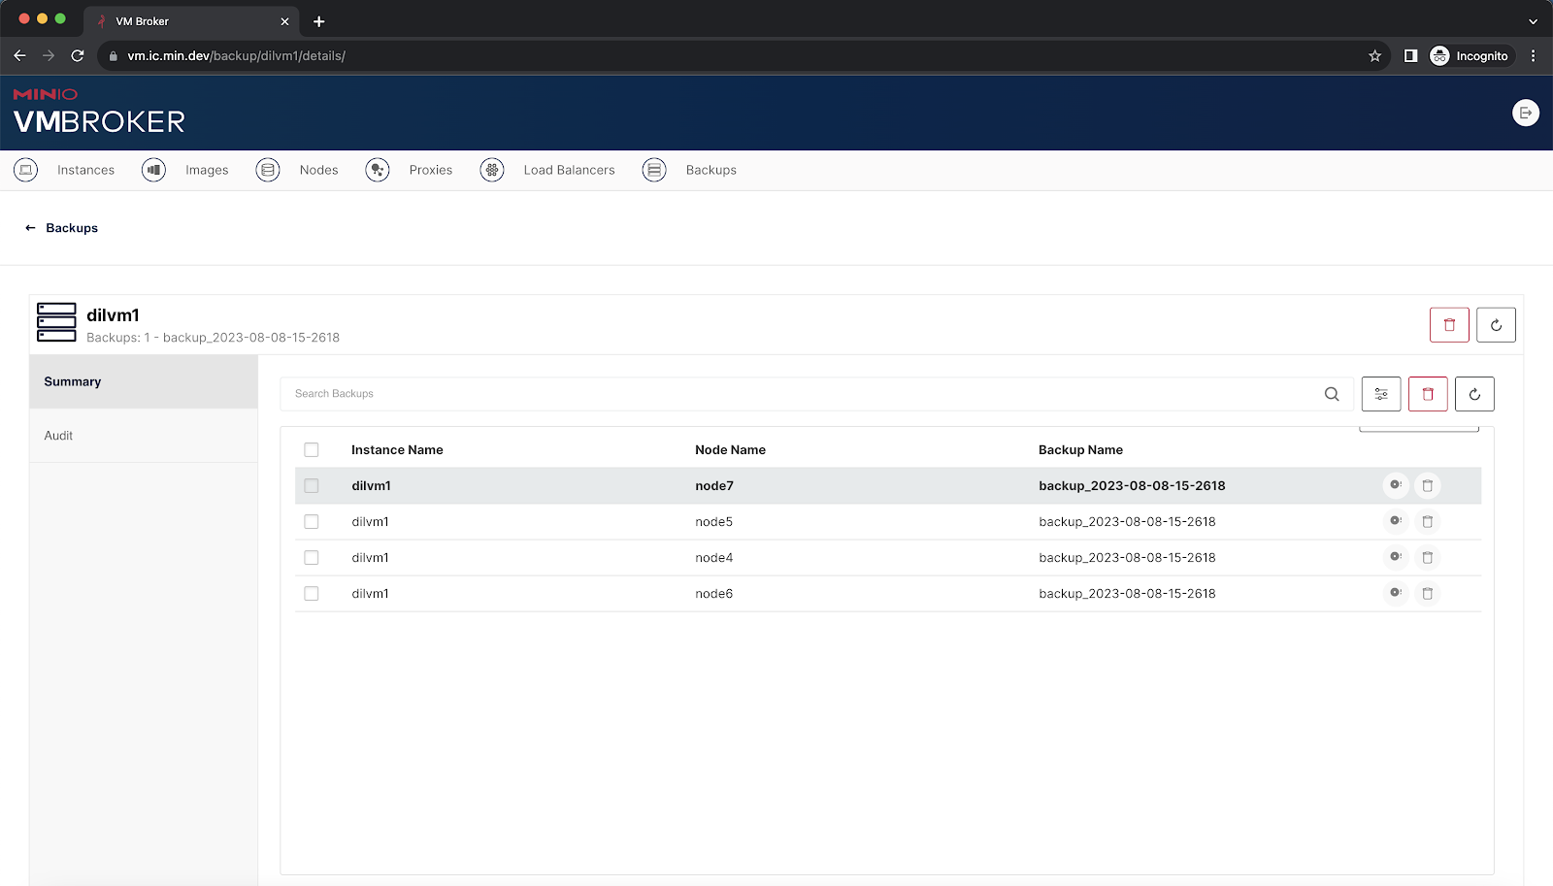Check the node7 backup row checkbox

click(x=312, y=486)
